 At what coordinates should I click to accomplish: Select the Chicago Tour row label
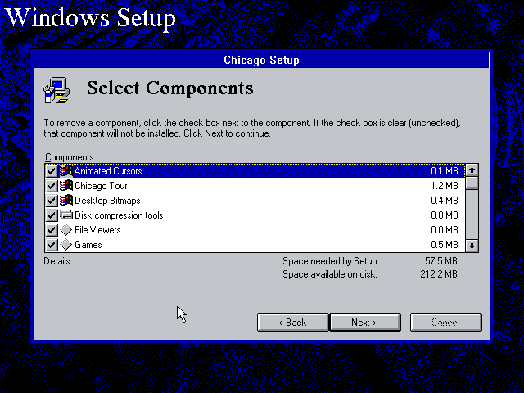(101, 186)
